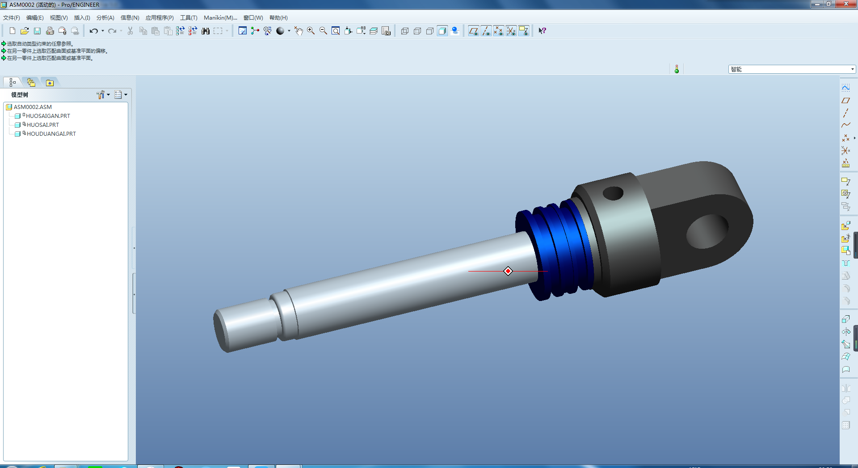Toggle datum planes display

pyautogui.click(x=473, y=31)
